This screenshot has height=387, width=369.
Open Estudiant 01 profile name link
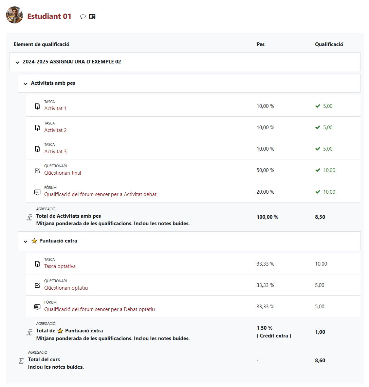[49, 16]
